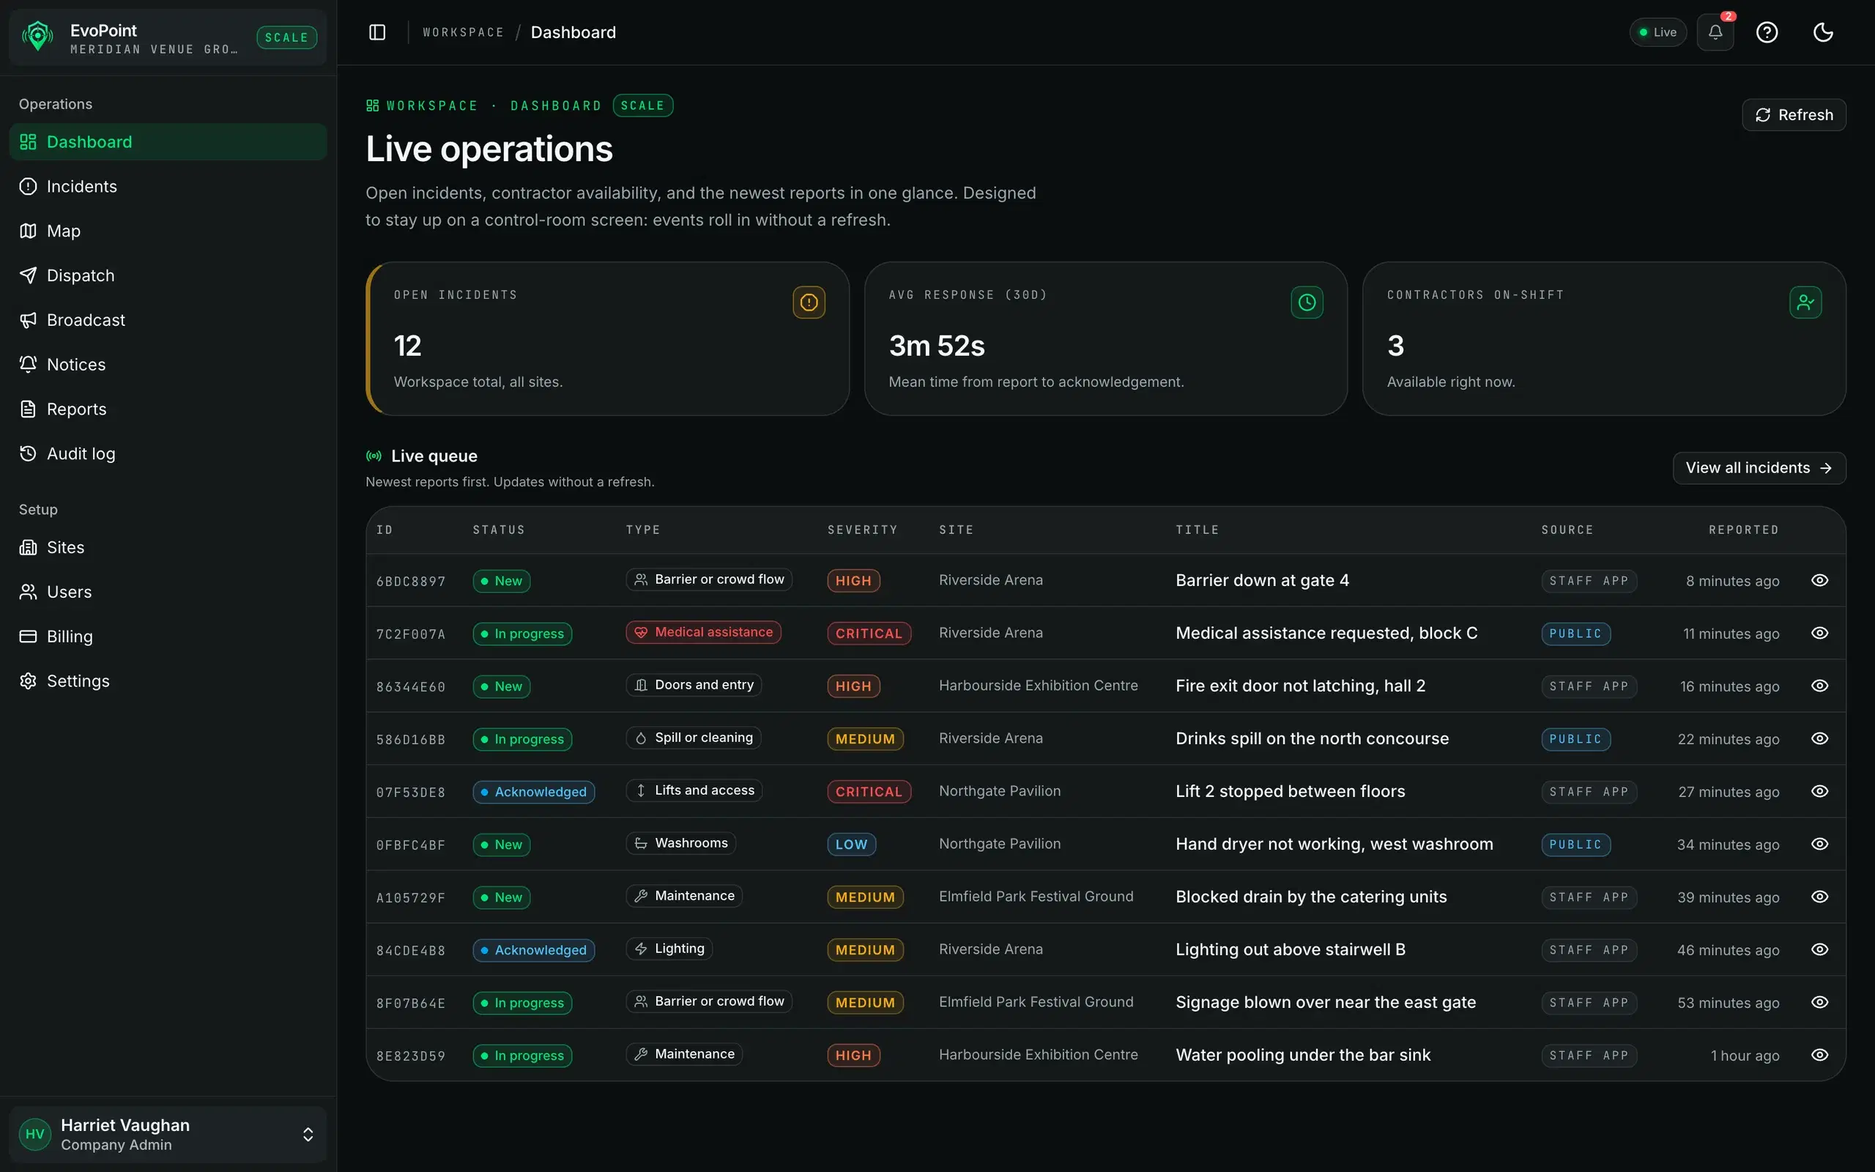Click View all incidents
The height and width of the screenshot is (1172, 1875).
click(x=1759, y=467)
